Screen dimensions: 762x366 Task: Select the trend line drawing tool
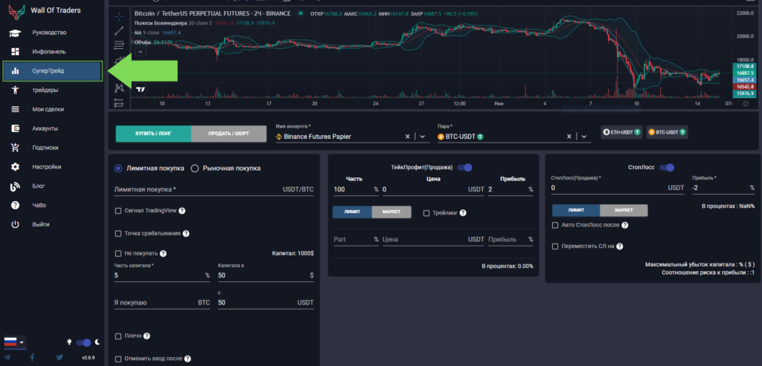point(119,31)
